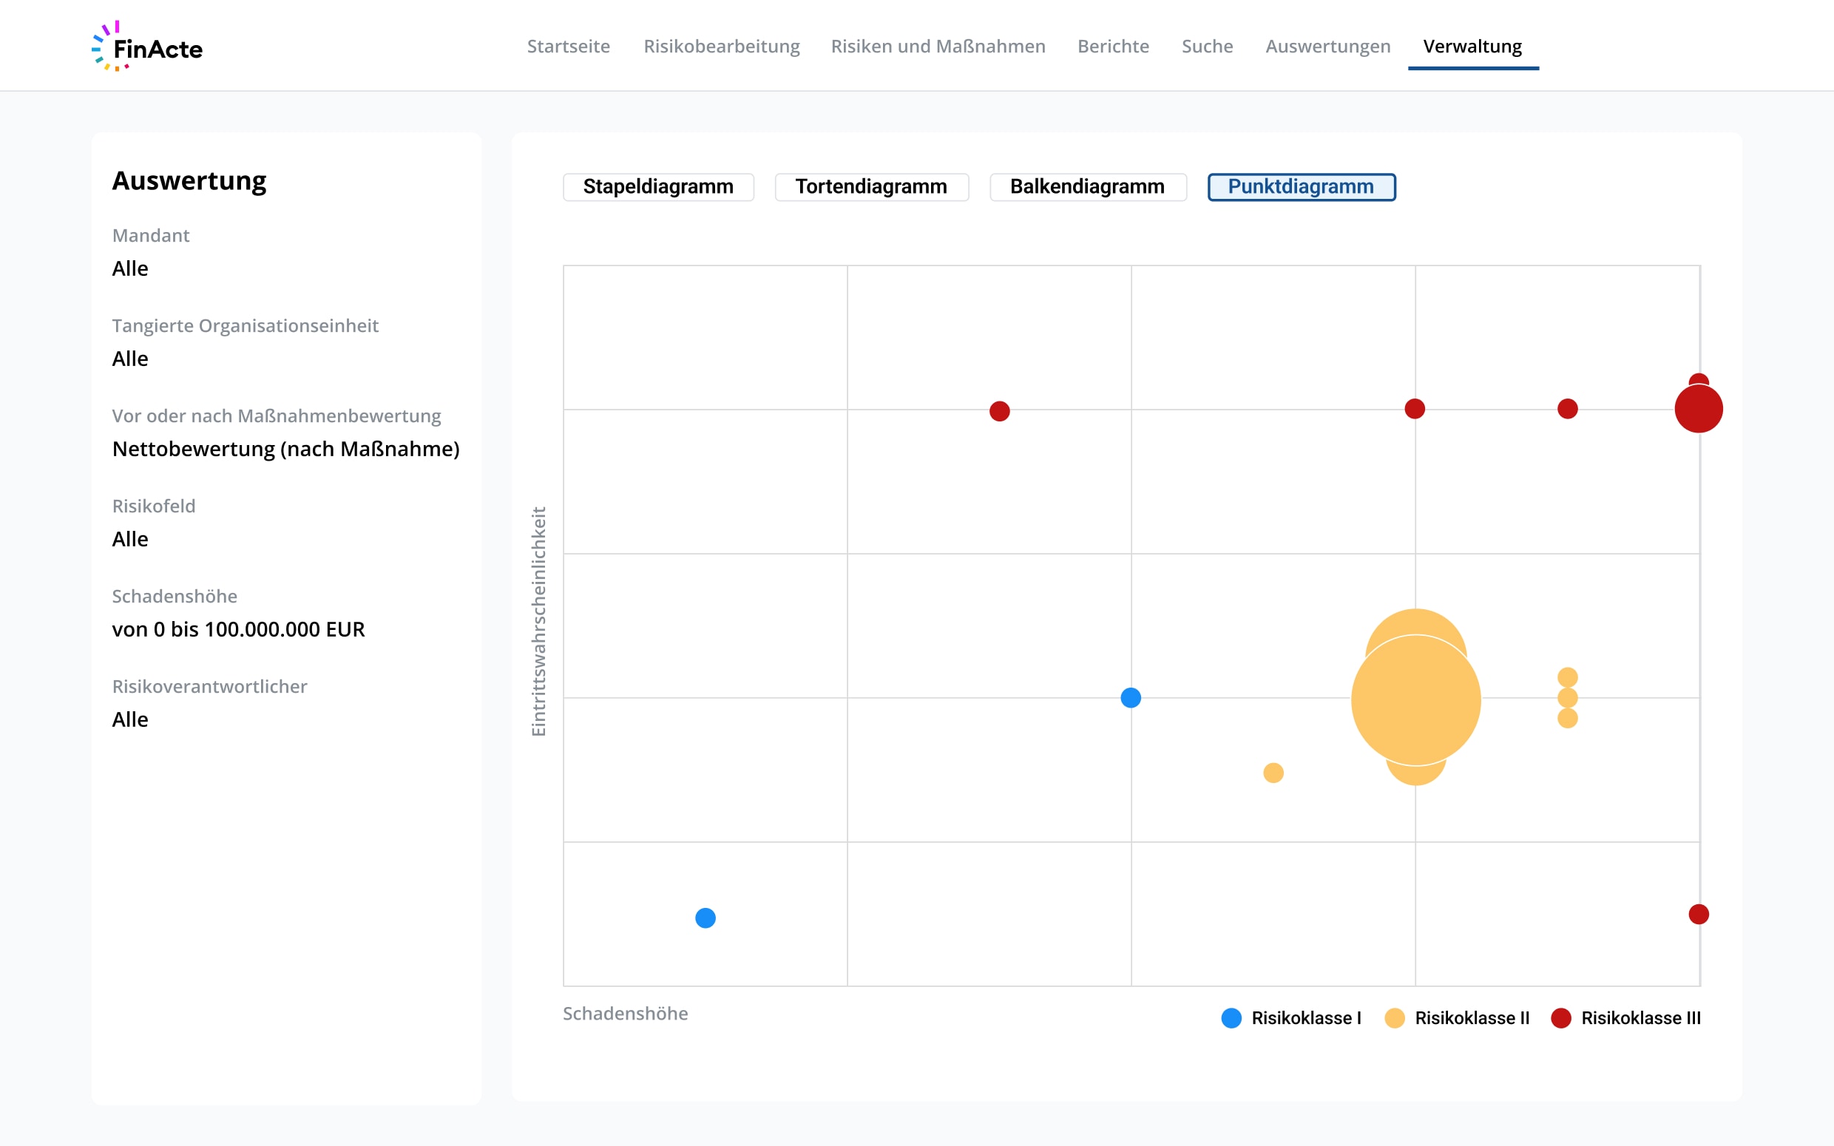Switch to Balkendiagramm view
Screen dimensions: 1834x1146
1087,186
